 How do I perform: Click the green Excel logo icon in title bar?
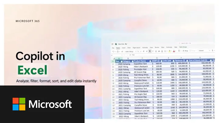[x=116, y=44]
